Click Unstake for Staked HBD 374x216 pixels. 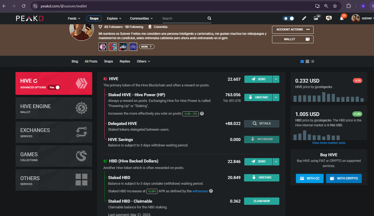point(262,177)
